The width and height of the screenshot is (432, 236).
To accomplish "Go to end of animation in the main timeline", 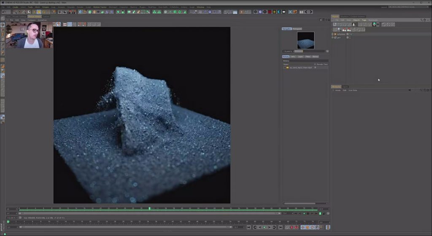I will [281, 227].
